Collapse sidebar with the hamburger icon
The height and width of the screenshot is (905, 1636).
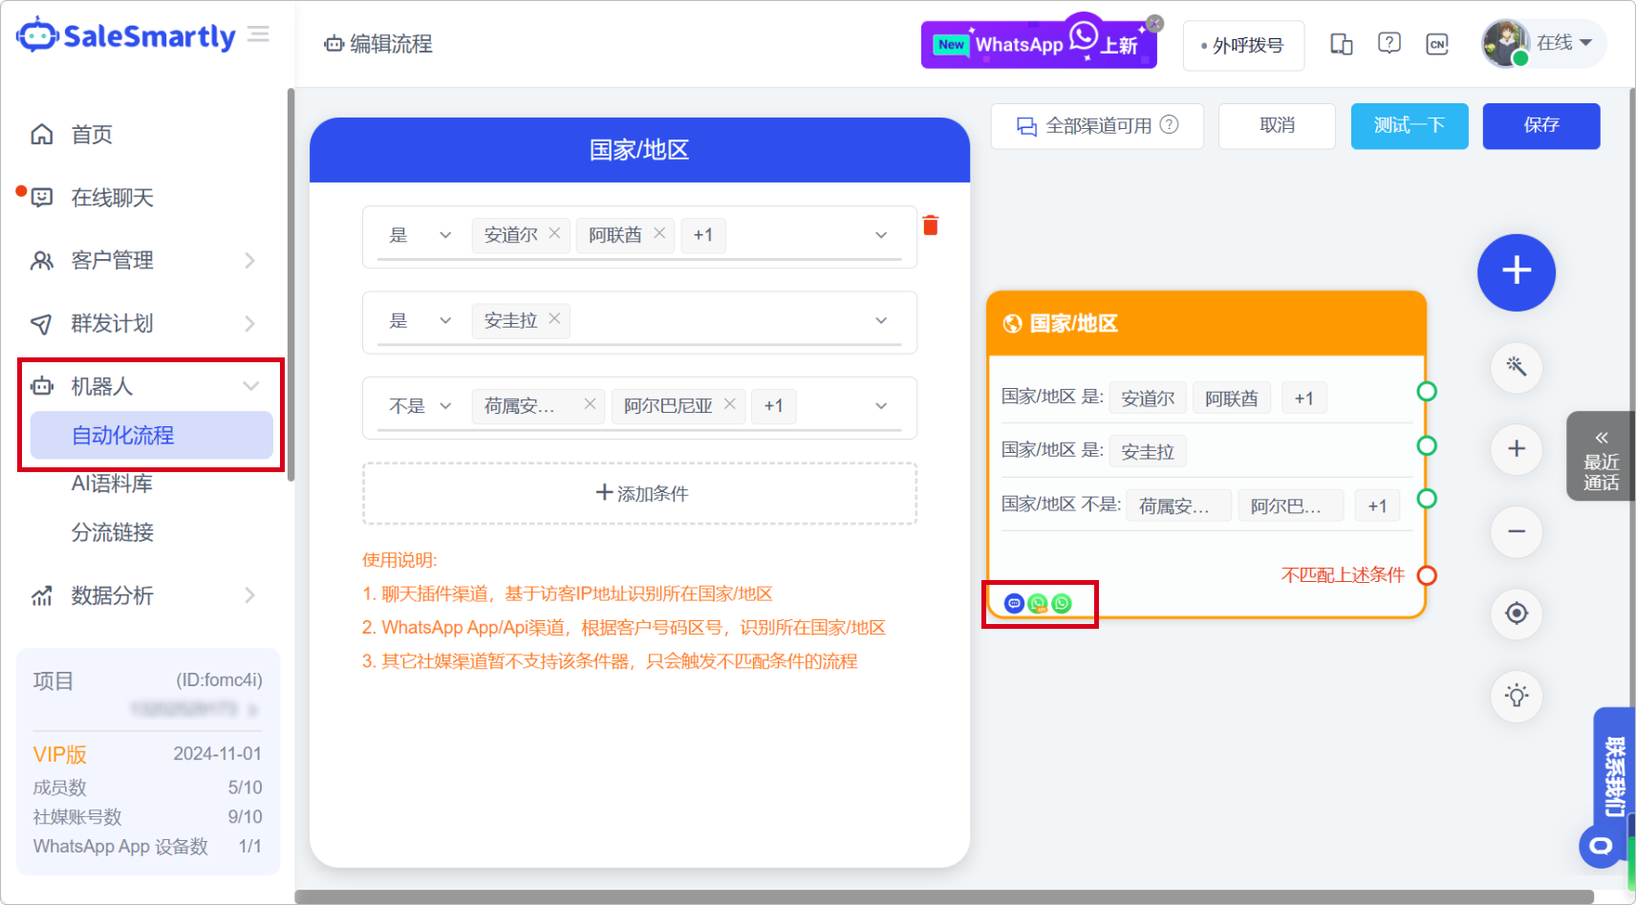(x=258, y=35)
